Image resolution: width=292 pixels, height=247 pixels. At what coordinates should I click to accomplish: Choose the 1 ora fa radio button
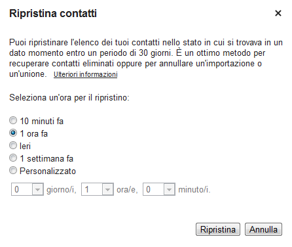coord(13,133)
